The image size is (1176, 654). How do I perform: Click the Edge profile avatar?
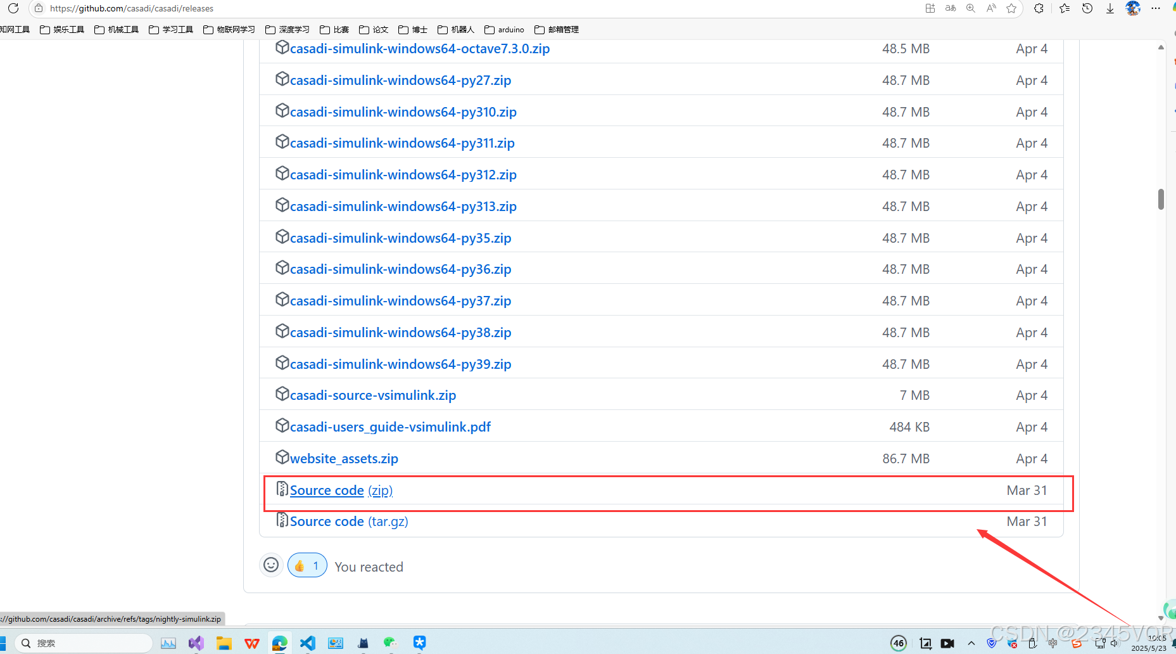click(1133, 8)
